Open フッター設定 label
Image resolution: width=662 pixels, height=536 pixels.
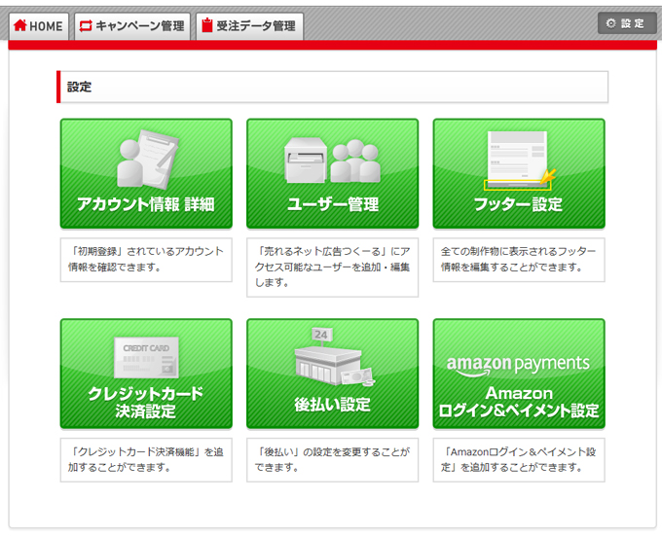(x=519, y=204)
